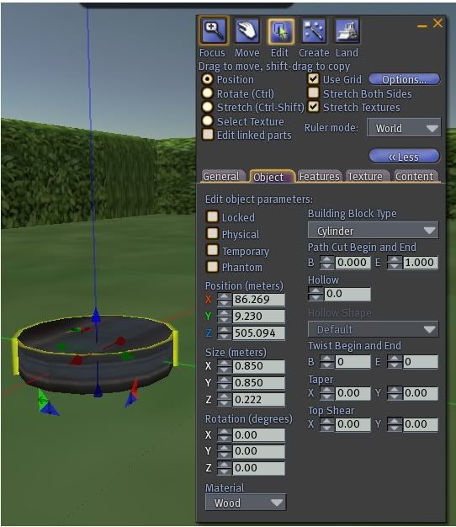Select the Move hand tool icon
The width and height of the screenshot is (456, 527).
tap(247, 31)
